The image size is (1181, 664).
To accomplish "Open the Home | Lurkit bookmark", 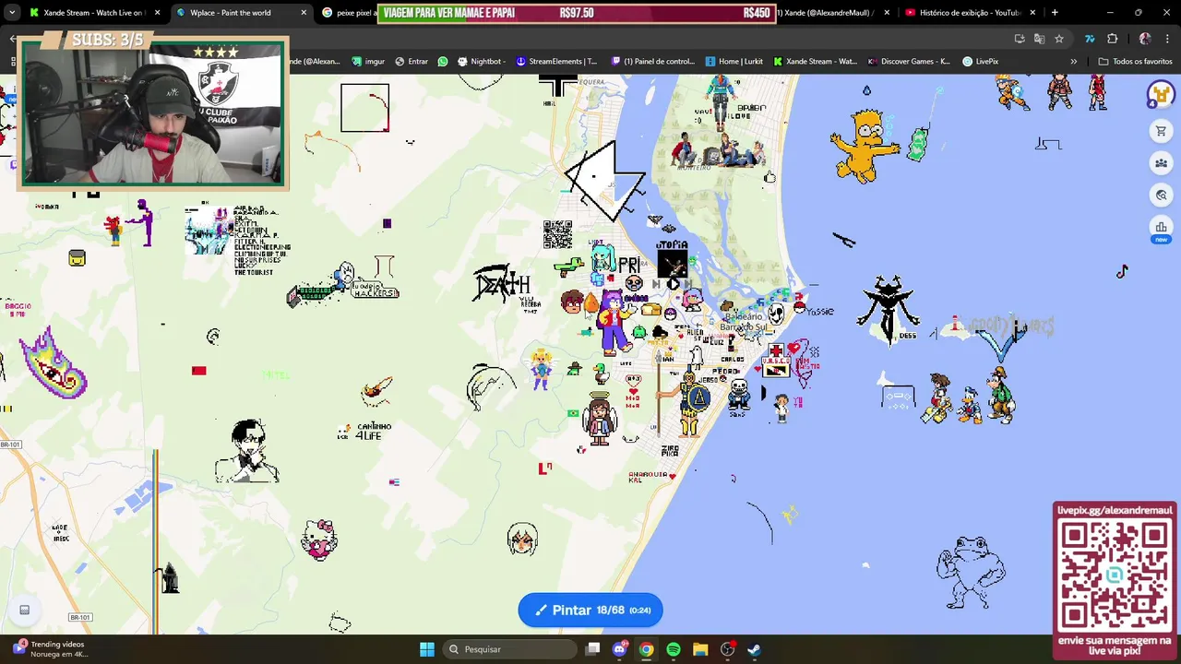I will tap(734, 62).
